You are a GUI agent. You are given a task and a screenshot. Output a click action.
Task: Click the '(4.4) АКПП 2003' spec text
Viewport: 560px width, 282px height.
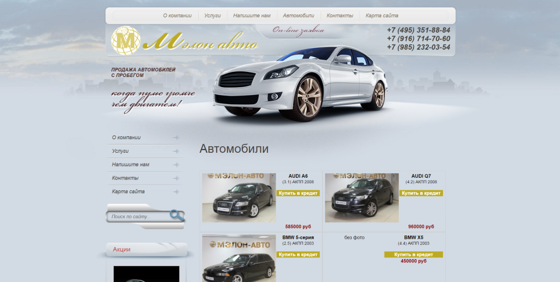click(x=413, y=243)
